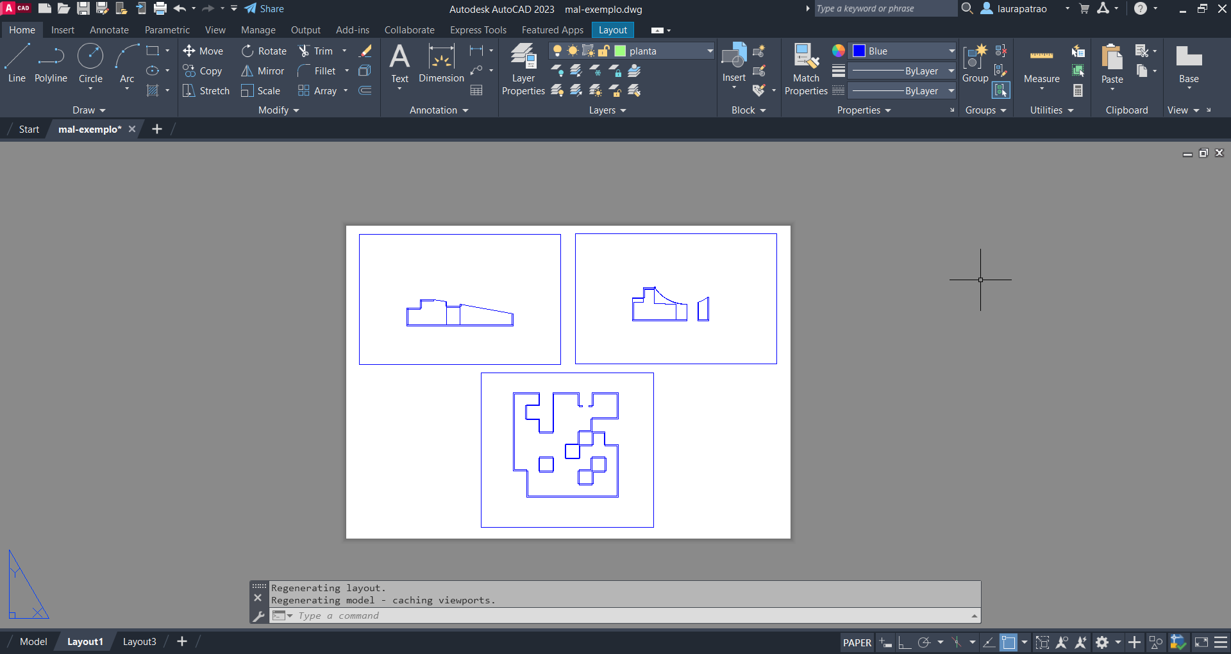Click the Stretch tool
The width and height of the screenshot is (1231, 654).
(206, 91)
